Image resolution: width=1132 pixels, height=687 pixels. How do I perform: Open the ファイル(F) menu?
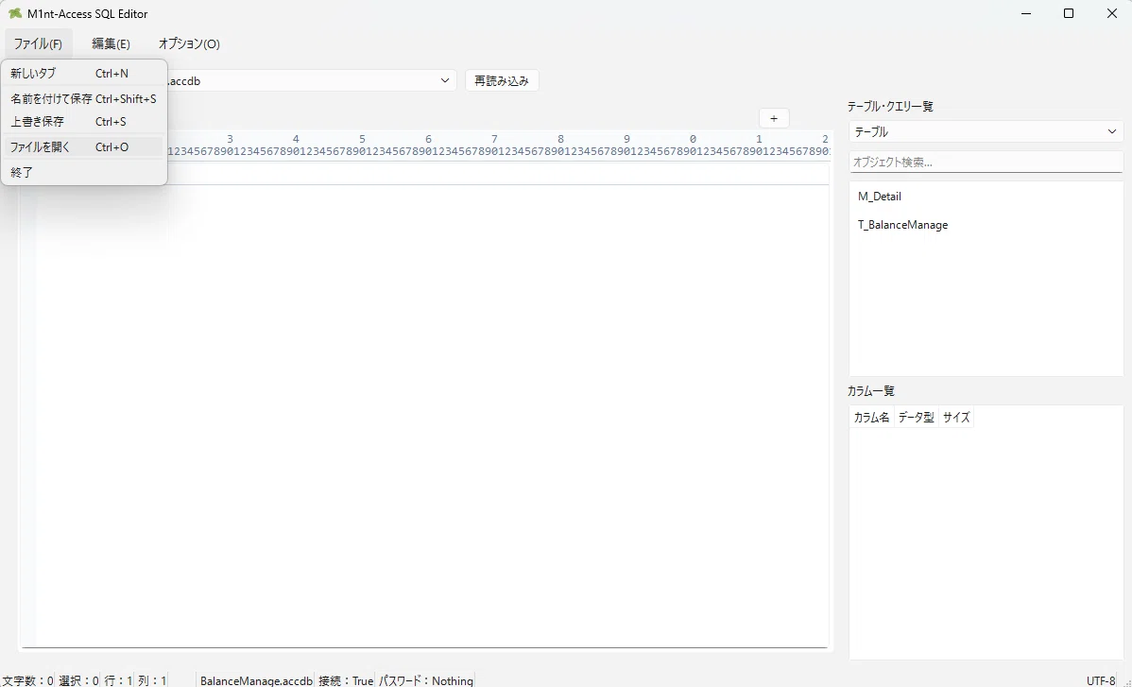click(38, 44)
